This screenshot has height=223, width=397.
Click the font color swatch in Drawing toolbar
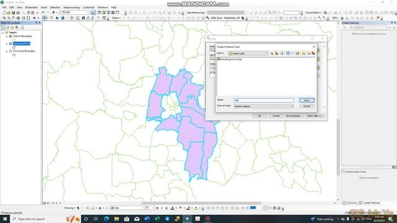click(x=172, y=208)
